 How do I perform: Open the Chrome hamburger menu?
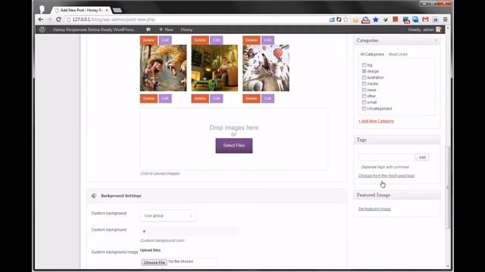click(445, 20)
